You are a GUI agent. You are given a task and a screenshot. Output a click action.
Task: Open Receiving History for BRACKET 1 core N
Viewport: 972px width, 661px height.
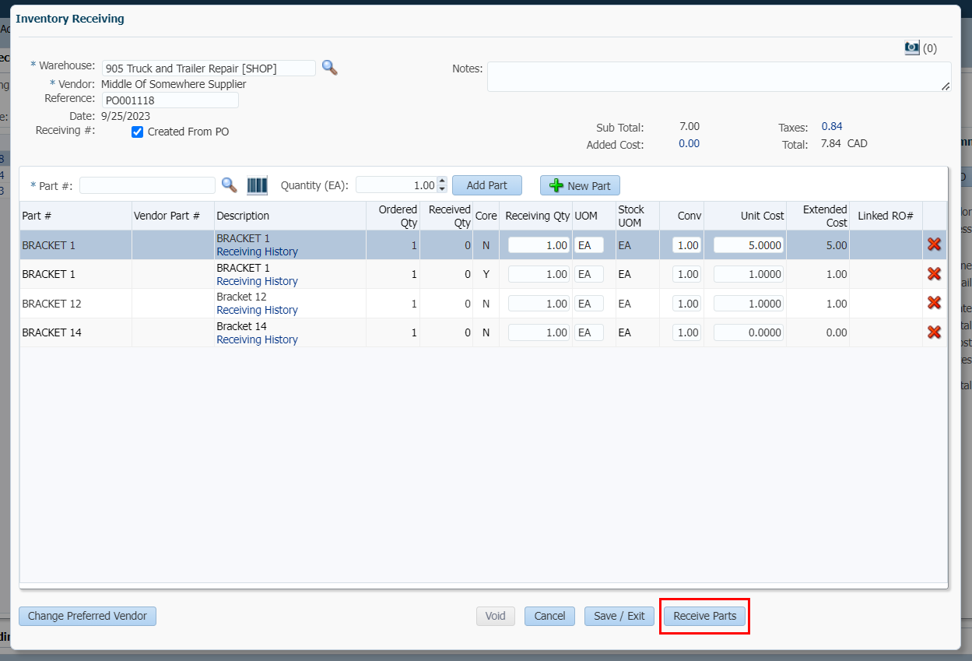coord(257,251)
